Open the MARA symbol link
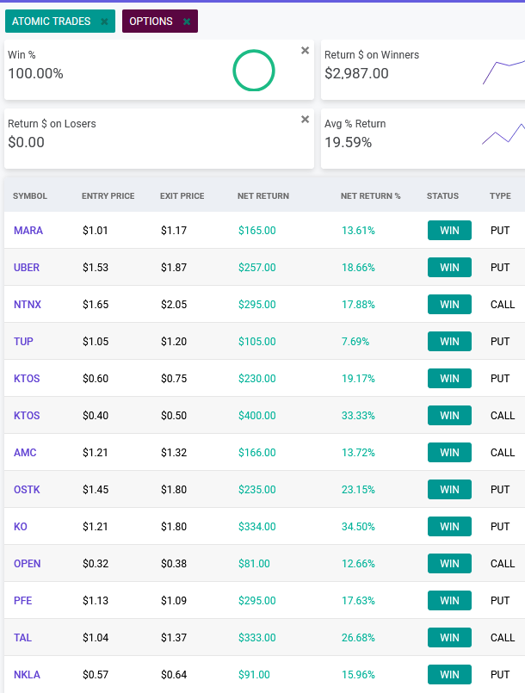525x693 pixels. [x=28, y=230]
